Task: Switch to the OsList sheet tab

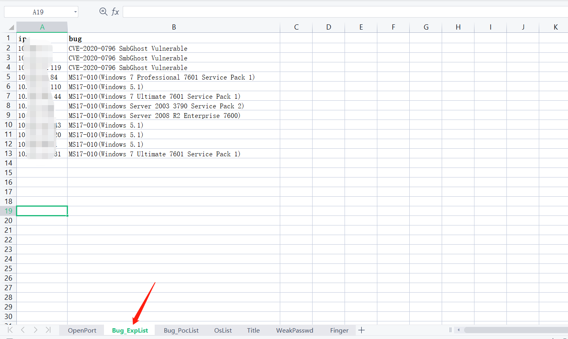Action: click(223, 330)
